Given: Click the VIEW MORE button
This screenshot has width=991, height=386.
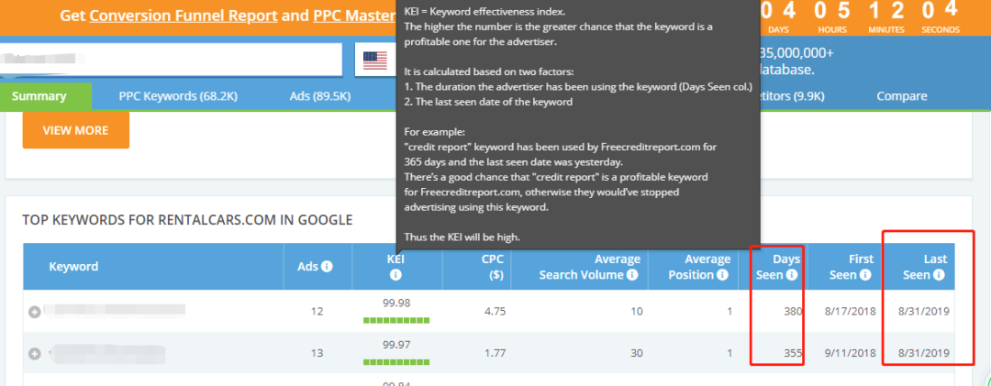Looking at the screenshot, I should coord(76,130).
